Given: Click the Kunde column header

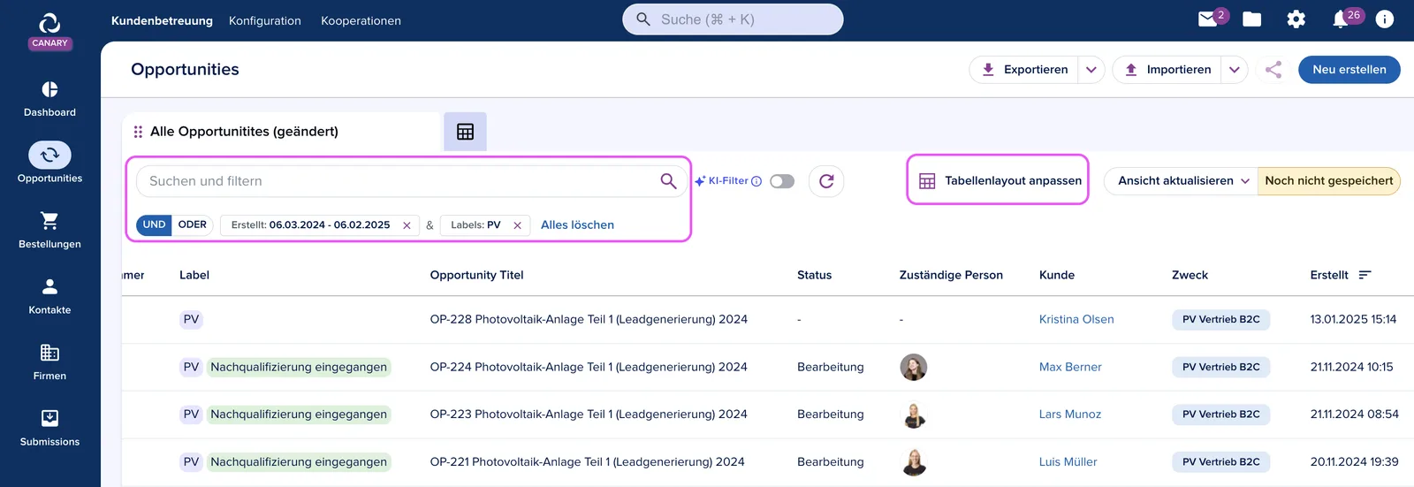Looking at the screenshot, I should click(x=1057, y=275).
